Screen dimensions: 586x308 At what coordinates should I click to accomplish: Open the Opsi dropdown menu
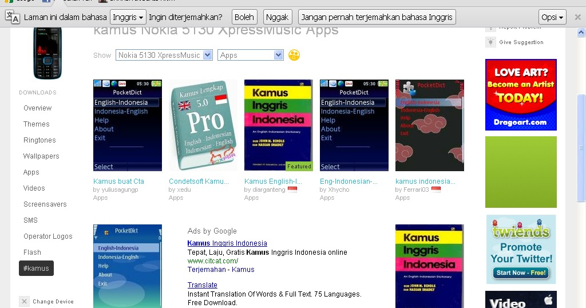click(552, 17)
